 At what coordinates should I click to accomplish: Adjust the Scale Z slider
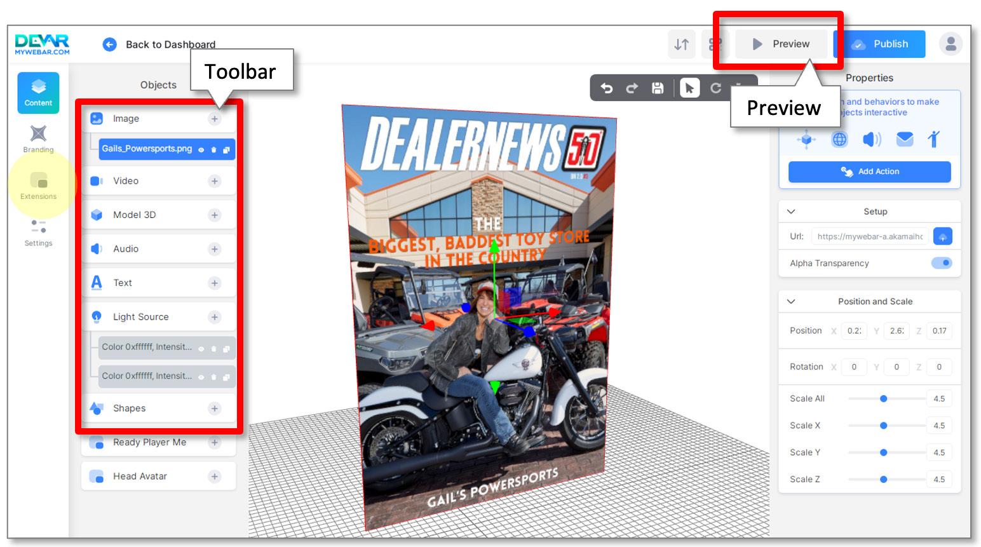(x=887, y=480)
